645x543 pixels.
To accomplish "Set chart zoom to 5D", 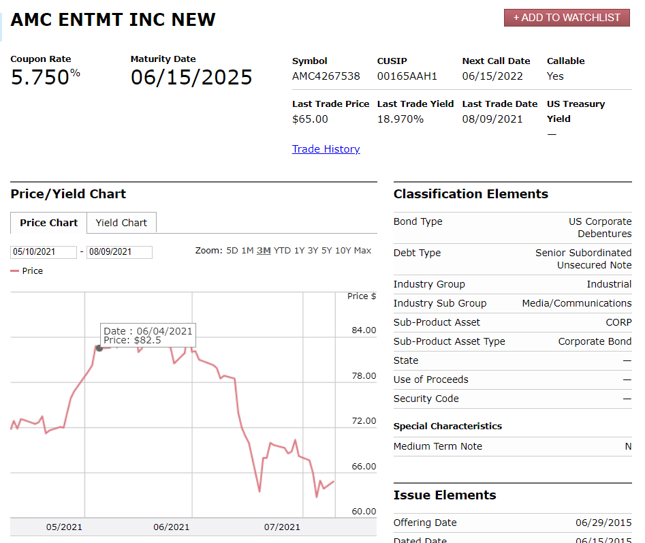I will [x=232, y=251].
